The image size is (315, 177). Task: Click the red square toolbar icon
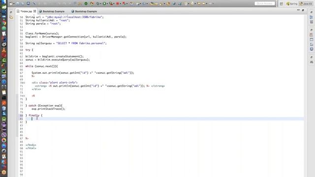pos(118,3)
